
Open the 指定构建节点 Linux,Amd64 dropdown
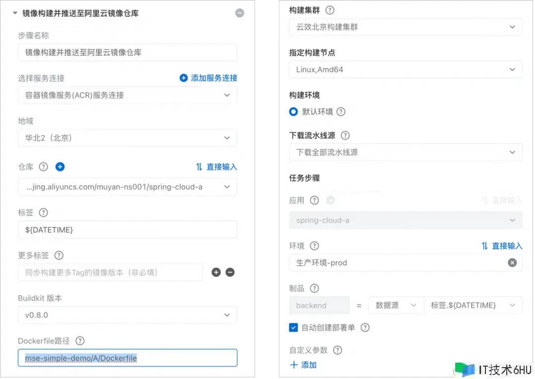coord(405,69)
